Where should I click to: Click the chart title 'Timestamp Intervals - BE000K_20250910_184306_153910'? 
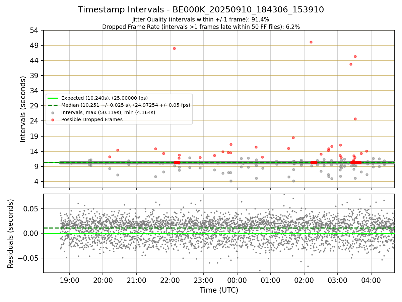tap(201, 10)
